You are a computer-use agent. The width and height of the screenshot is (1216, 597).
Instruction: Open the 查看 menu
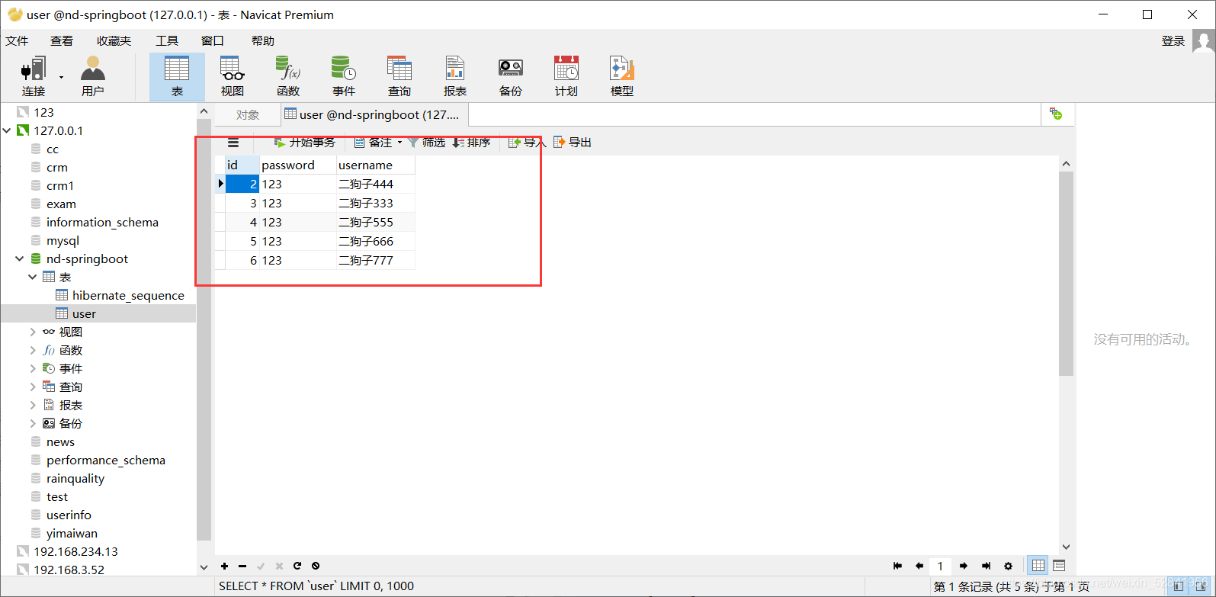tap(62, 40)
